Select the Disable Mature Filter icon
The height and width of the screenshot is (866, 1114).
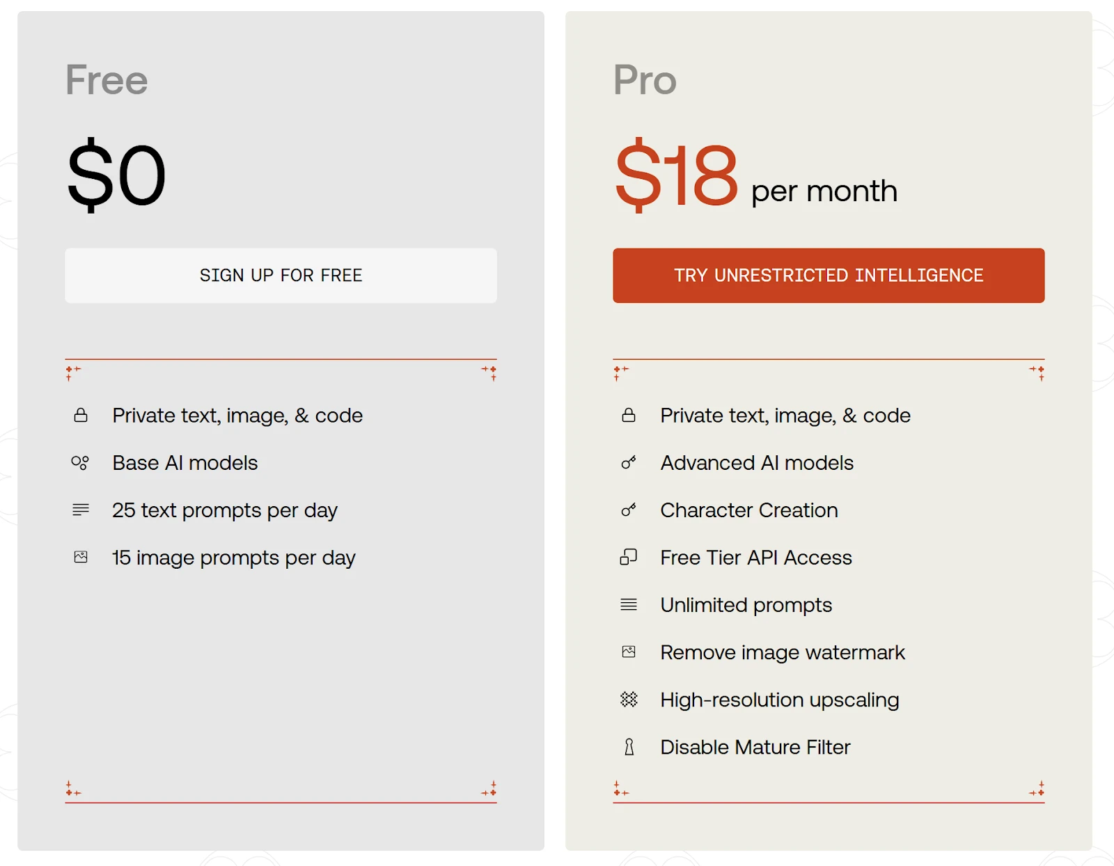click(629, 747)
